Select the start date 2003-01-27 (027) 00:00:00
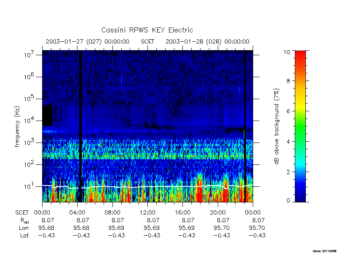The height and width of the screenshot is (253, 337). (x=88, y=41)
